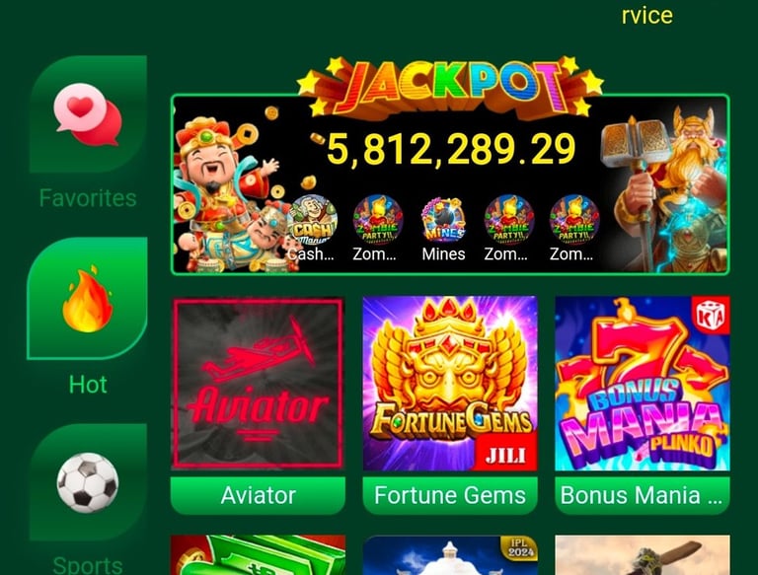This screenshot has height=575, width=758.
Task: Tap the Cash Mania jackpot game icon
Action: pyautogui.click(x=312, y=219)
